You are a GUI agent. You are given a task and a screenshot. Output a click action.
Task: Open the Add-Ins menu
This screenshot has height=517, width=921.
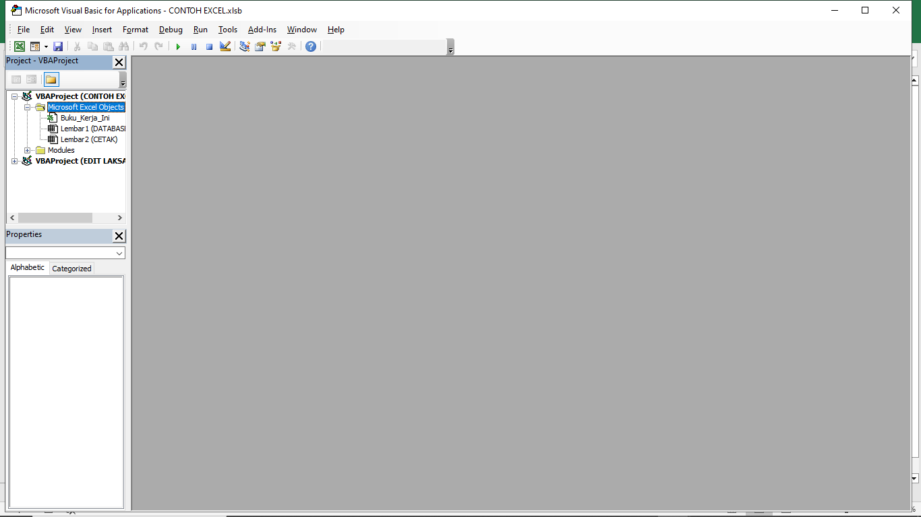(x=262, y=30)
